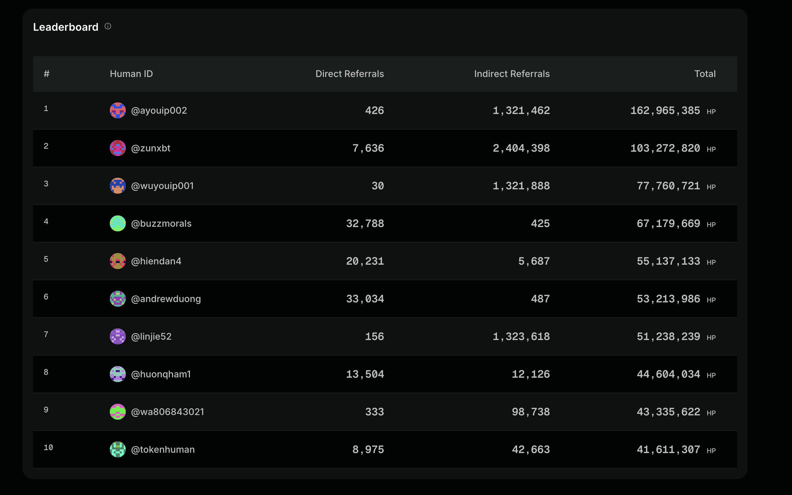Click the Leaderboard info icon
The height and width of the screenshot is (495, 792).
[x=108, y=26]
